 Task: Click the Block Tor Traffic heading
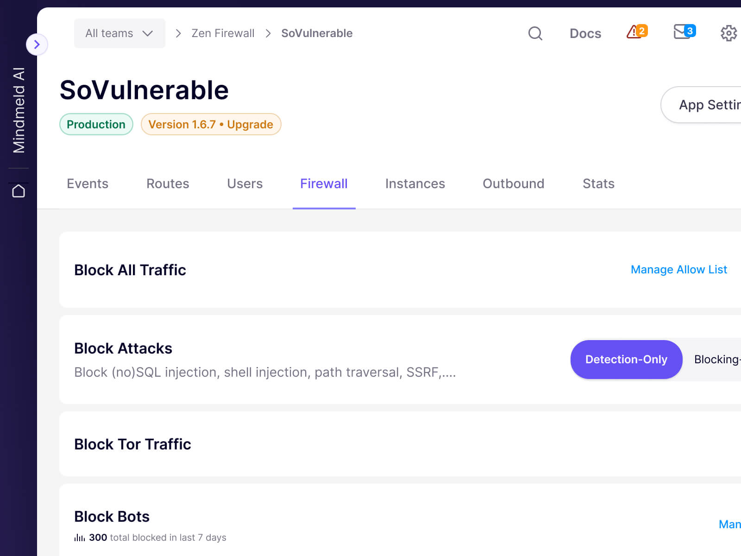[x=132, y=444]
